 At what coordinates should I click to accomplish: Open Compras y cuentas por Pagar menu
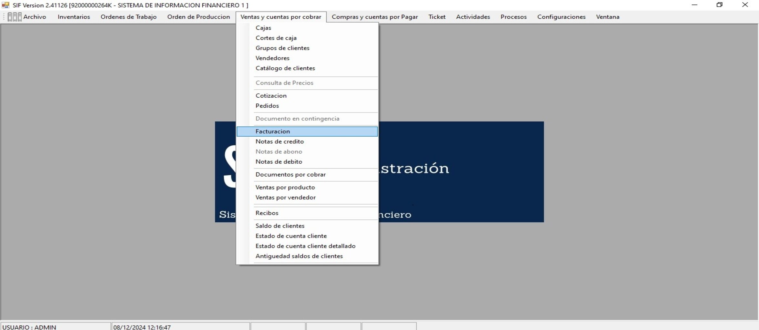click(x=375, y=17)
